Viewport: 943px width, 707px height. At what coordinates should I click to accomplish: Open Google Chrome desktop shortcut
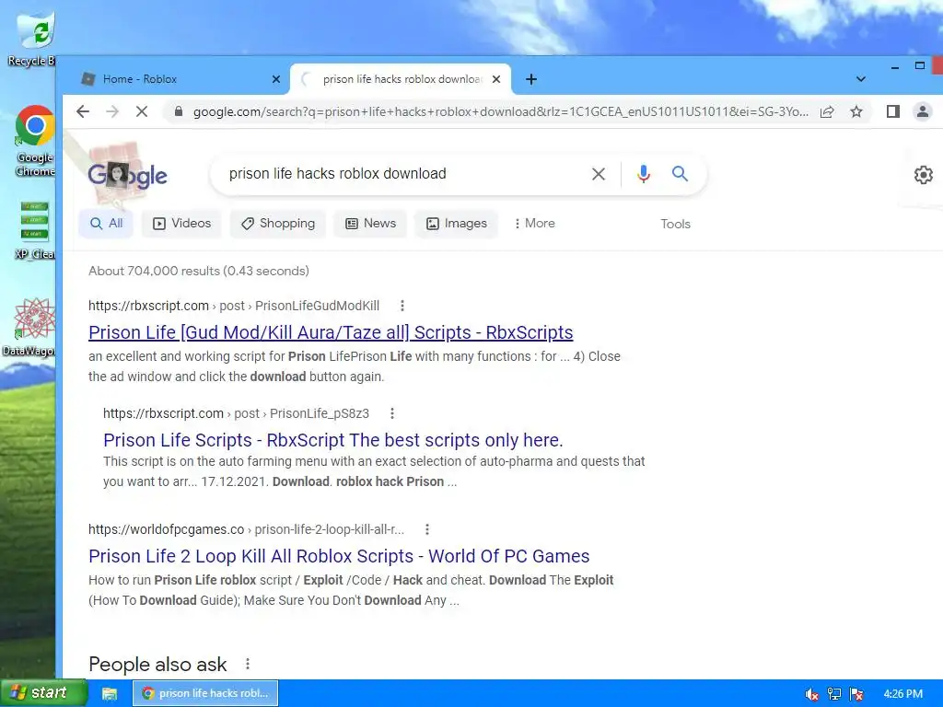(x=35, y=141)
